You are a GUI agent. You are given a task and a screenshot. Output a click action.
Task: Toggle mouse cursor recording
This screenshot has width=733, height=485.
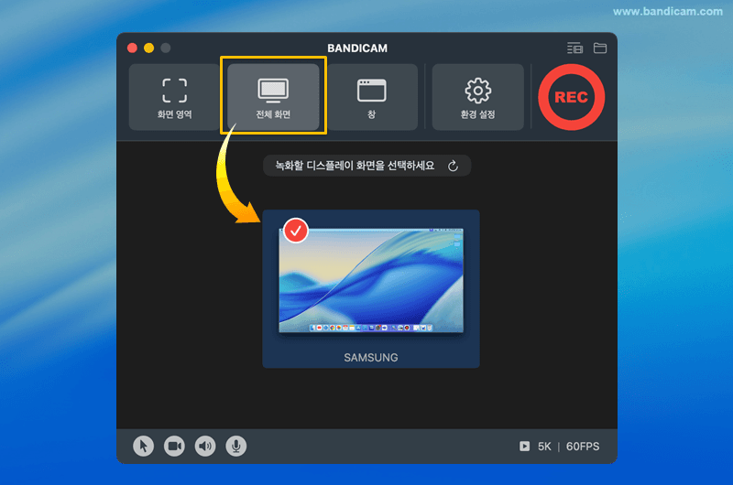(144, 447)
